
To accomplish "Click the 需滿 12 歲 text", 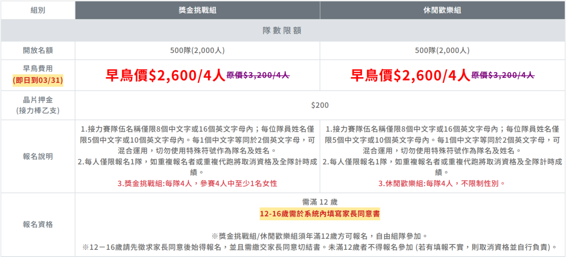I will 320,202.
